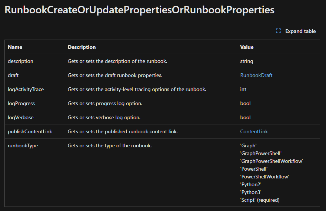Click the 'Script' (required) value text
326x211 pixels.
coord(260,200)
